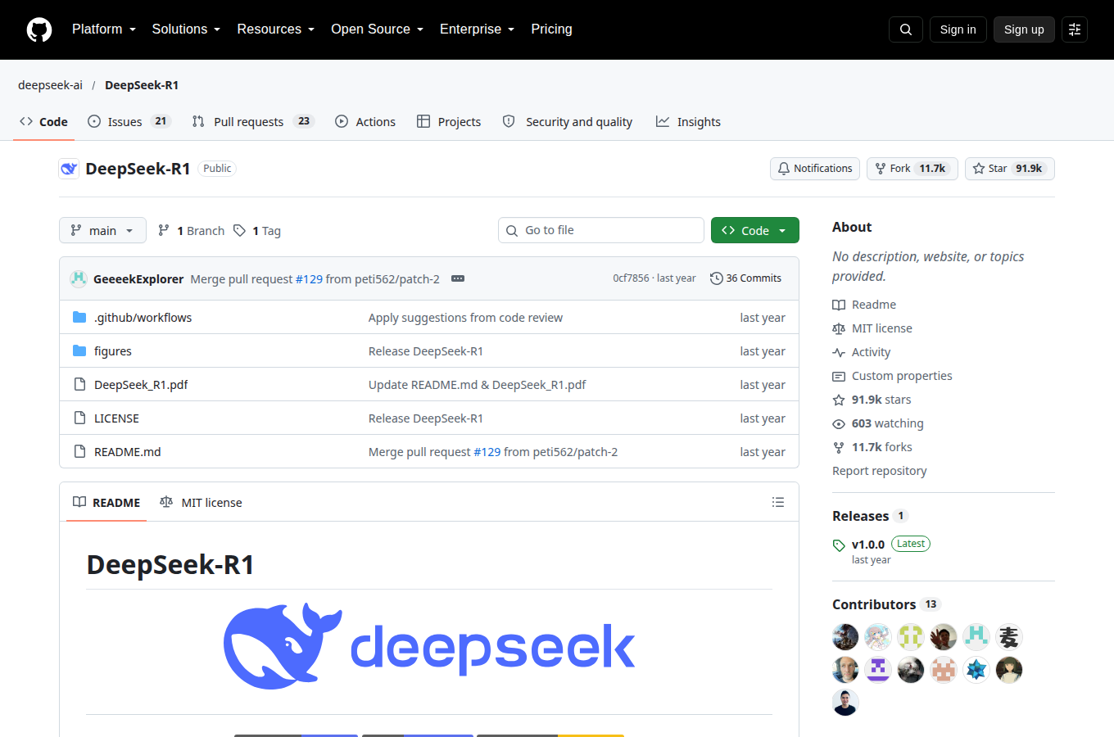The width and height of the screenshot is (1114, 737).
Task: Click the Go to file search field
Action: [x=601, y=230]
